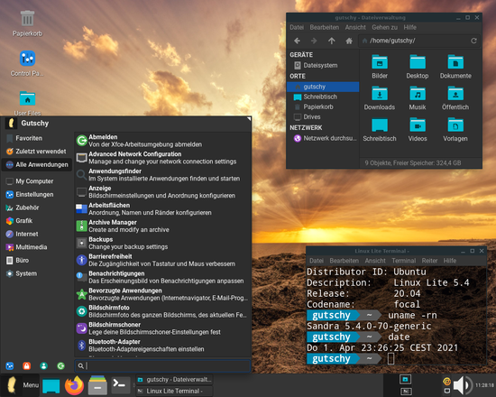Open the User Files desktop folder

(27, 103)
